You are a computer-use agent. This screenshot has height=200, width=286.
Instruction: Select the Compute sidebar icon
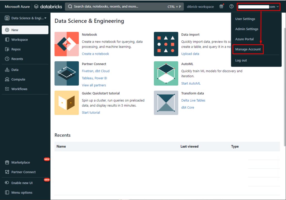(7, 79)
